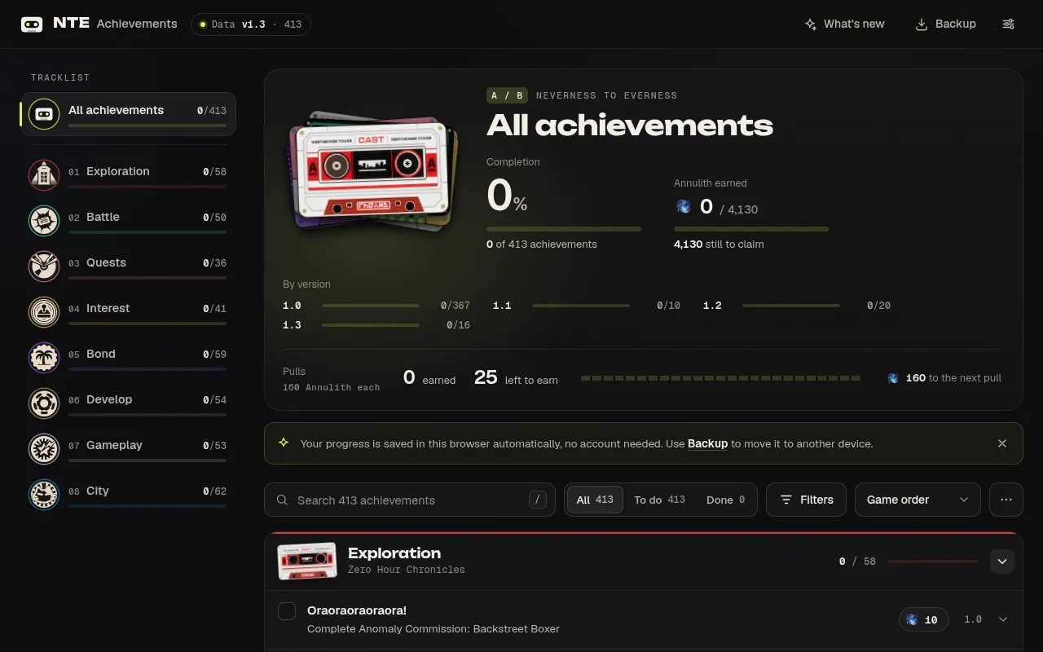
Task: Select the Interest category icon
Action: (x=44, y=312)
